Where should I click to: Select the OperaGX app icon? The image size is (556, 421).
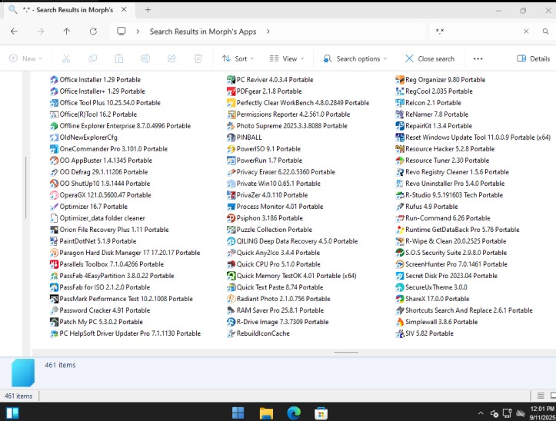(54, 195)
